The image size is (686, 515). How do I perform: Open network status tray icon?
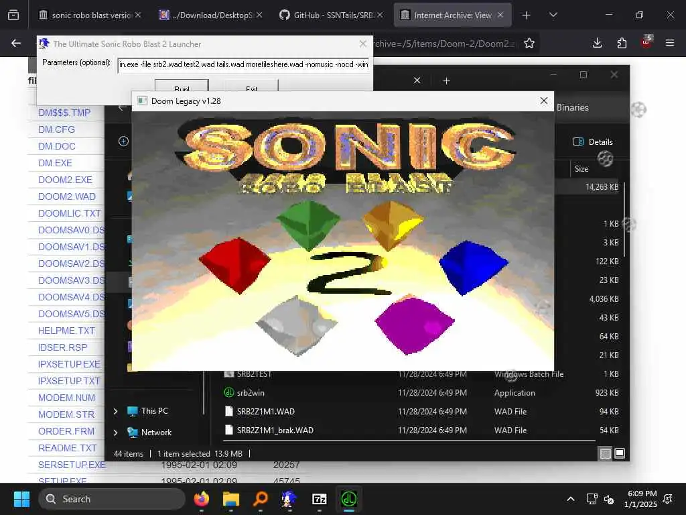(x=592, y=499)
